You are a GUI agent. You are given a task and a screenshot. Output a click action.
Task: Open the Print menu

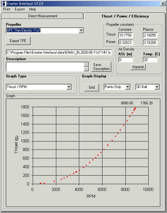pos(7,9)
